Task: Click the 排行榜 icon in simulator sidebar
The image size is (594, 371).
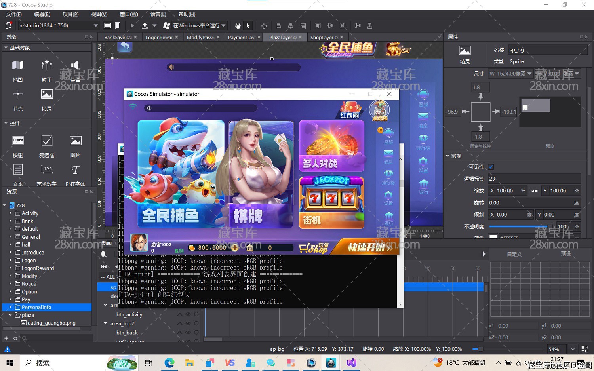Action: tap(388, 178)
